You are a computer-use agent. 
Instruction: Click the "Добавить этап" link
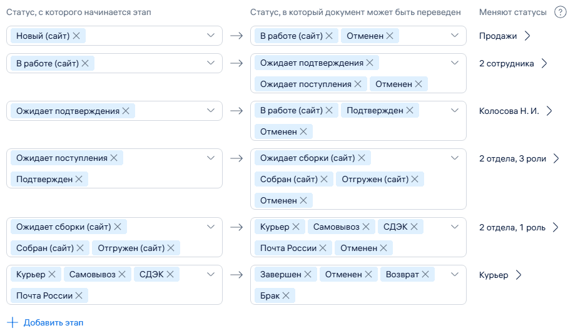pos(46,323)
